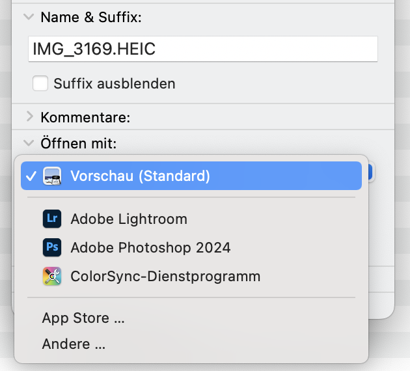Select Vorschau (Standard) from the menu

[140, 176]
